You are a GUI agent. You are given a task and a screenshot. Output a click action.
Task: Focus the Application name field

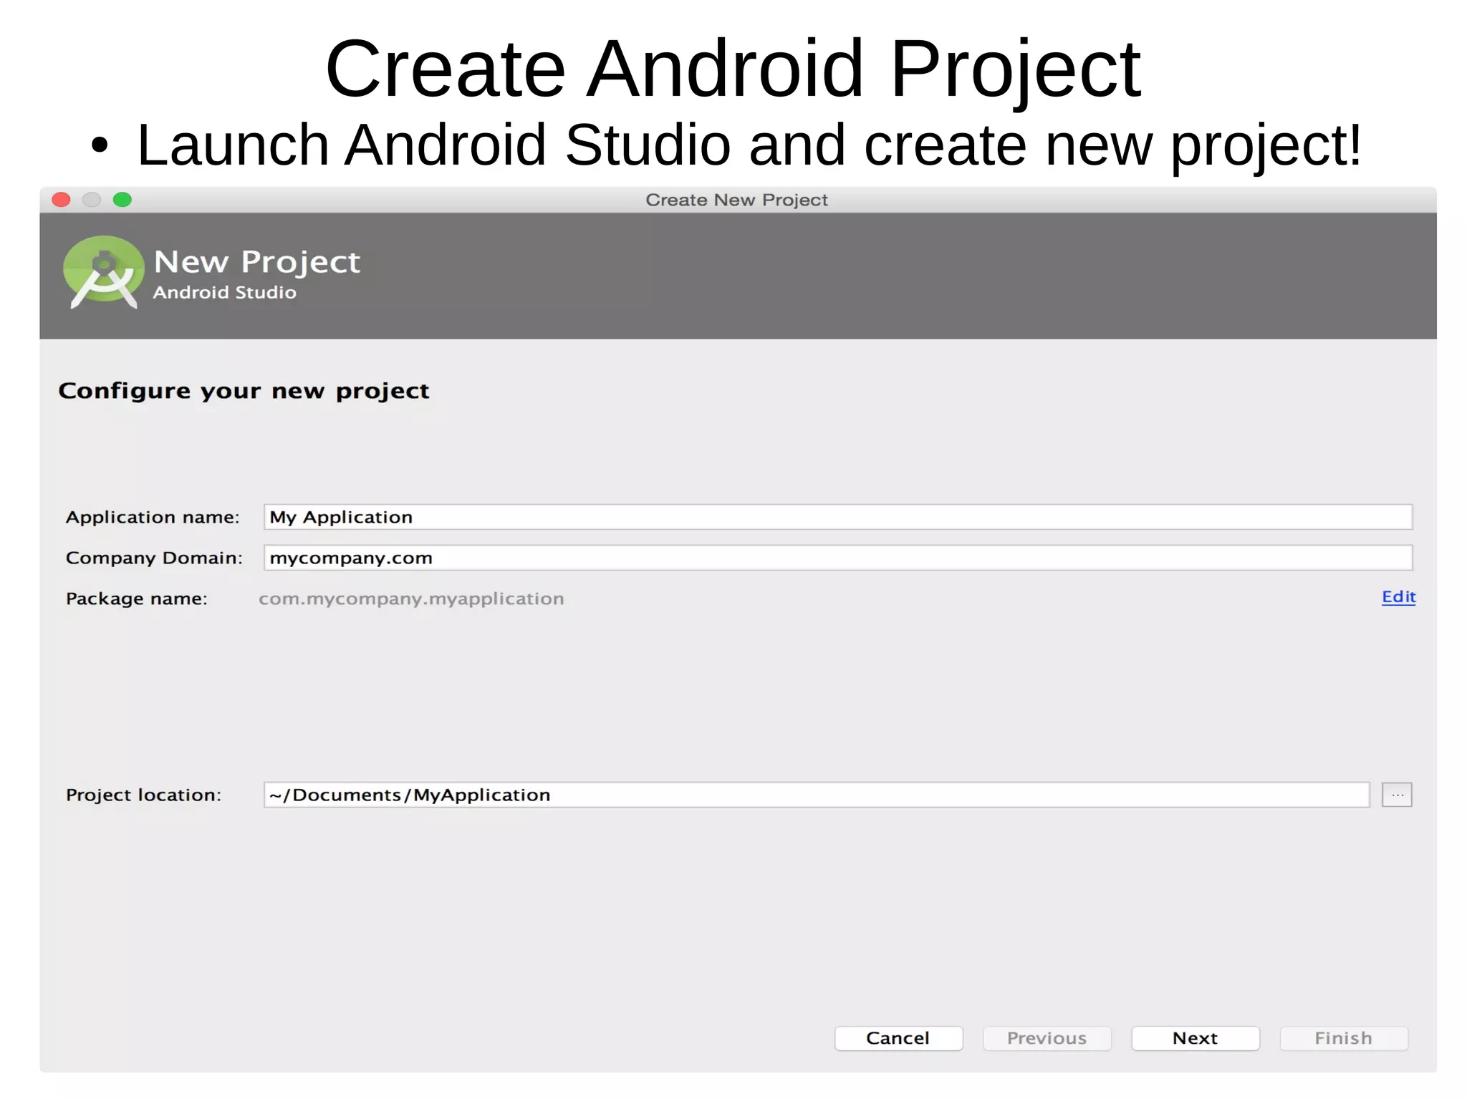pos(838,517)
